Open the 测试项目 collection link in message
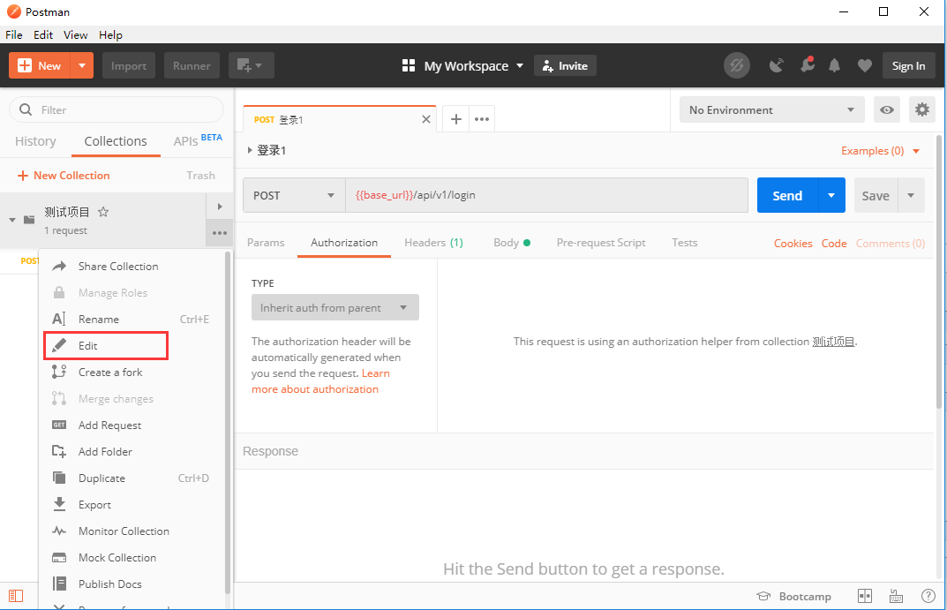947x610 pixels. [x=833, y=342]
